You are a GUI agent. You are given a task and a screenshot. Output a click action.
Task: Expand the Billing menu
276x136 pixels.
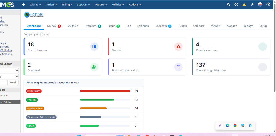[x=67, y=5]
